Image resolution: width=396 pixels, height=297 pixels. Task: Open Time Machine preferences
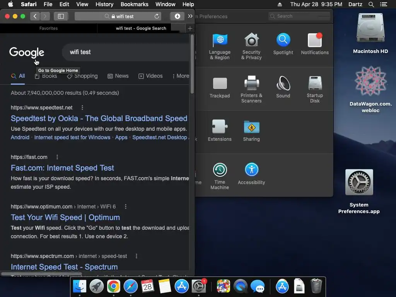tap(220, 176)
